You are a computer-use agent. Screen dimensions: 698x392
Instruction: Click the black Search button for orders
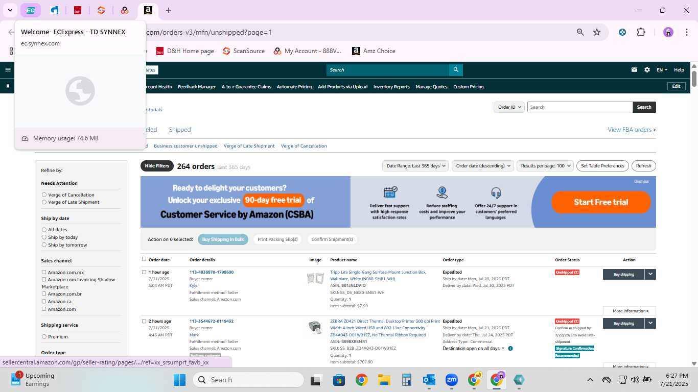(x=644, y=107)
